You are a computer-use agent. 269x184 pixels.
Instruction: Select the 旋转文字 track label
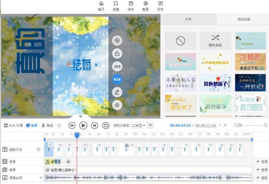[15, 150]
